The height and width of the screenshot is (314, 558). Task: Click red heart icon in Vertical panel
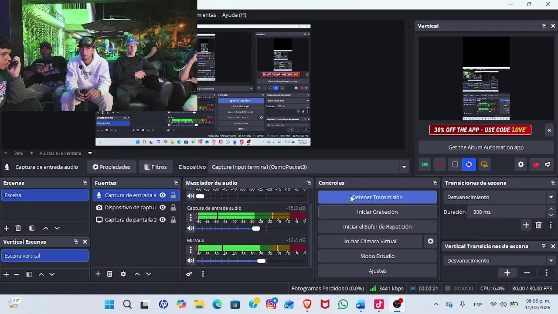pyautogui.click(x=536, y=164)
